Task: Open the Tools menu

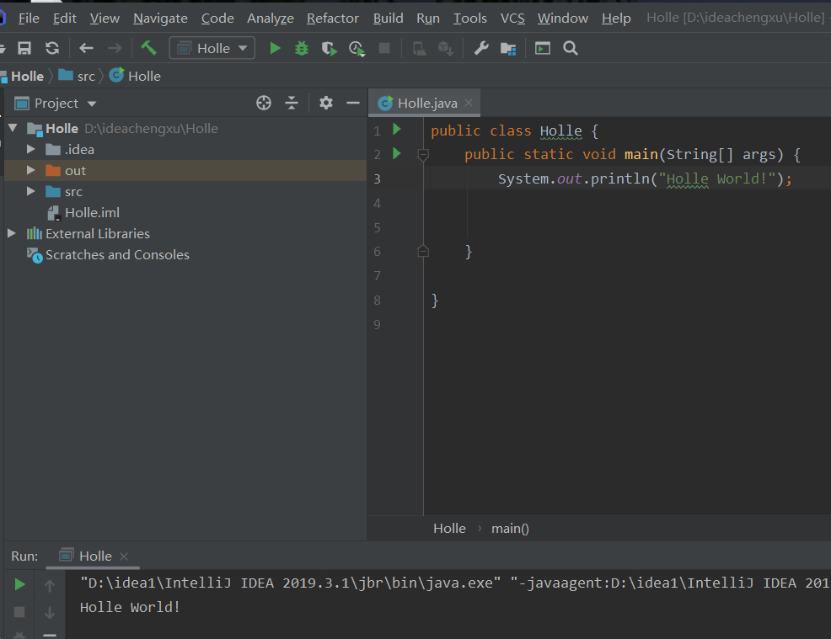Action: (x=469, y=19)
